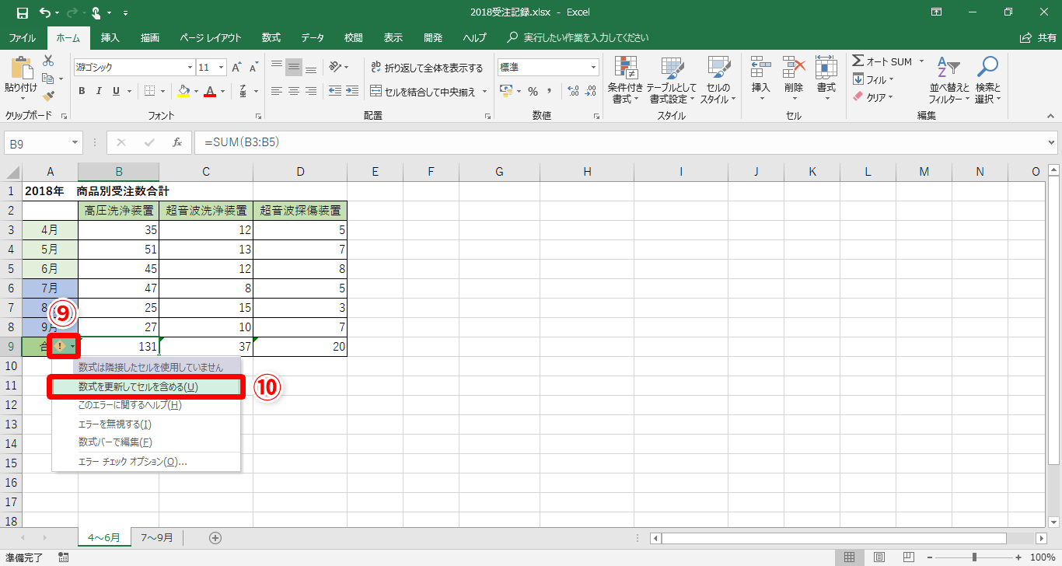The width and height of the screenshot is (1062, 566).
Task: Click the Name Box showing B9
Action: pos(37,142)
